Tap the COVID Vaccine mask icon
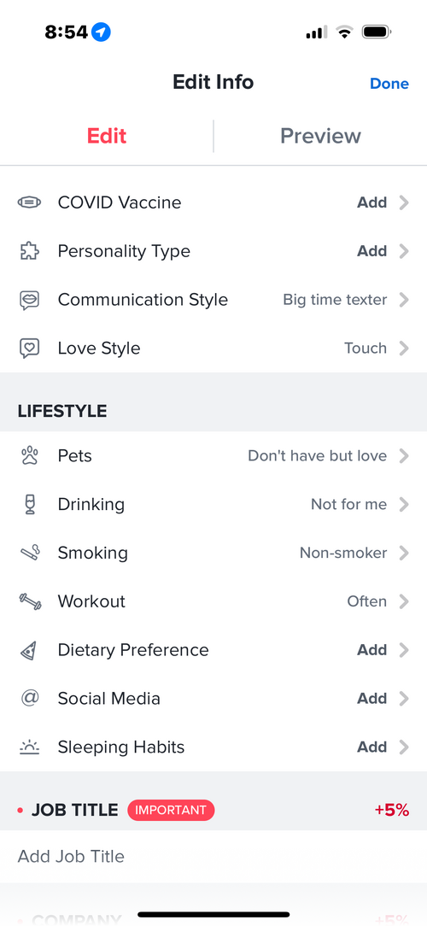Viewport: 427px width, 926px height. click(29, 202)
